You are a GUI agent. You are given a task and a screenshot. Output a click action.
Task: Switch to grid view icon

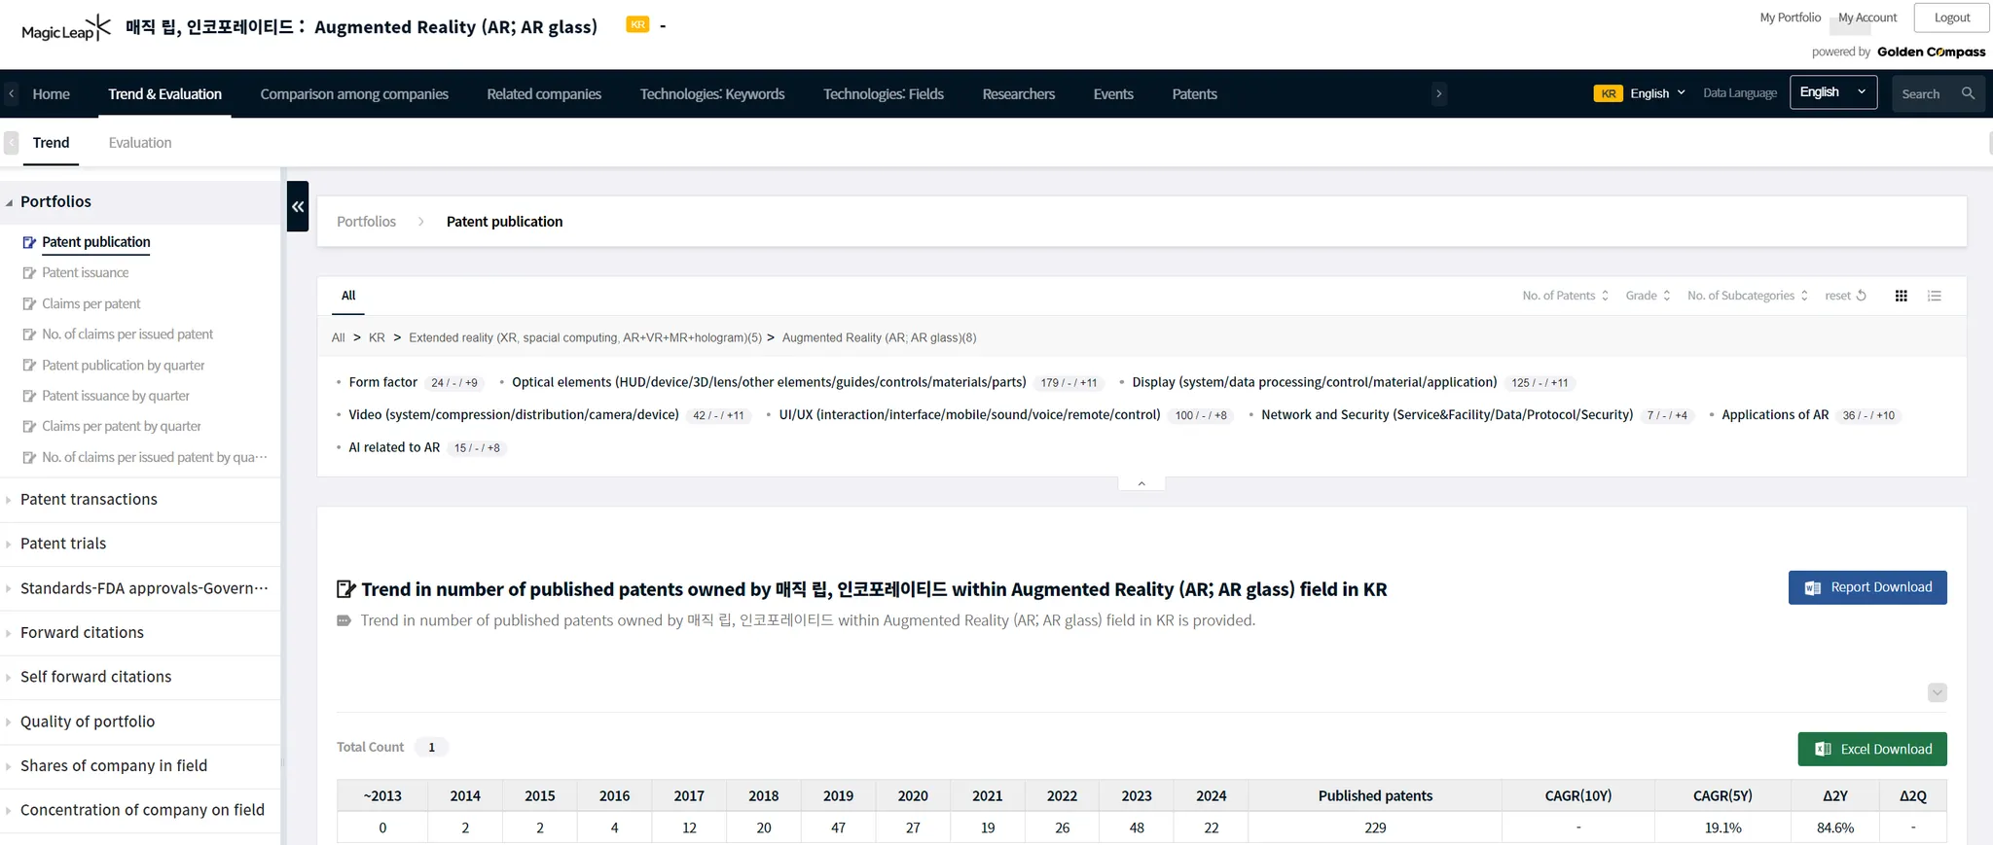pyautogui.click(x=1901, y=296)
